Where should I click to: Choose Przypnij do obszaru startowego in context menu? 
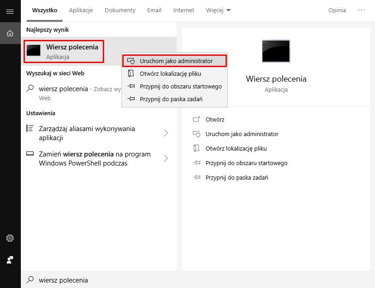(174, 86)
